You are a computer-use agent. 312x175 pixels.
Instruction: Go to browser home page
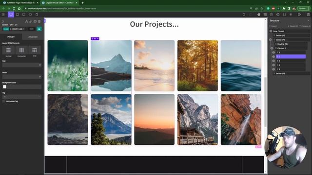point(19,9)
